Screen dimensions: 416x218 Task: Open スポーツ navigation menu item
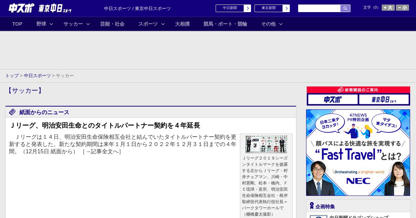pyautogui.click(x=148, y=24)
